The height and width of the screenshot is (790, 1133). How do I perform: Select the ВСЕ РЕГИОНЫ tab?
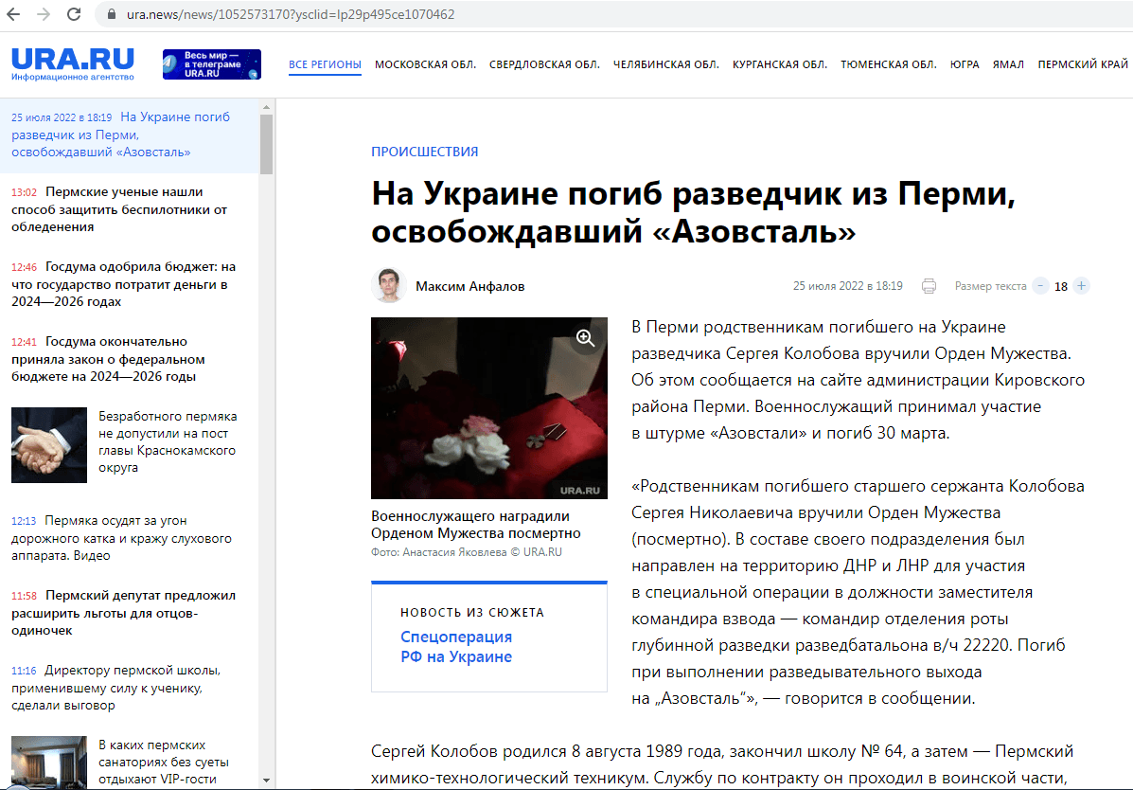326,64
